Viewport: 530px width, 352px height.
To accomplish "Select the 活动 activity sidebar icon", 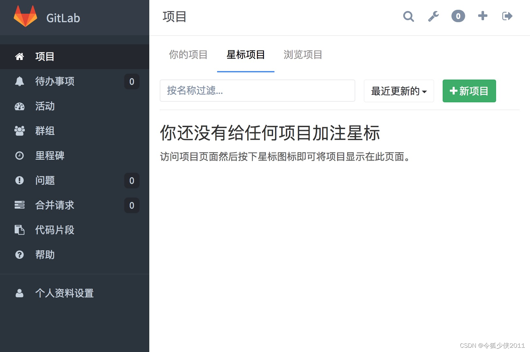I will tap(20, 107).
